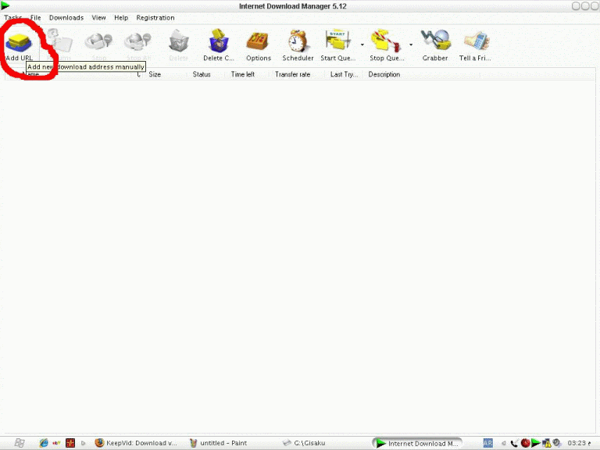Viewport: 600px width, 450px height.
Task: Click the Tell a Friend icon
Action: tap(475, 41)
